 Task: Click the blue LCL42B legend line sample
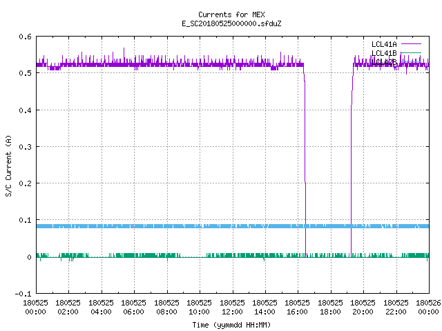click(411, 61)
